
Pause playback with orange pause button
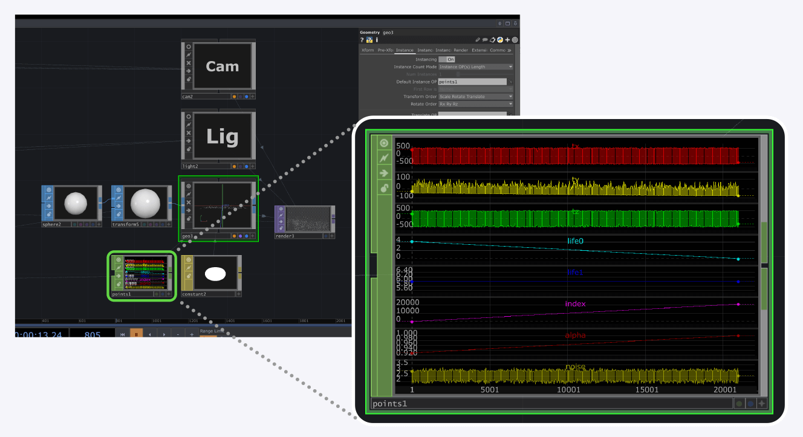pos(137,334)
